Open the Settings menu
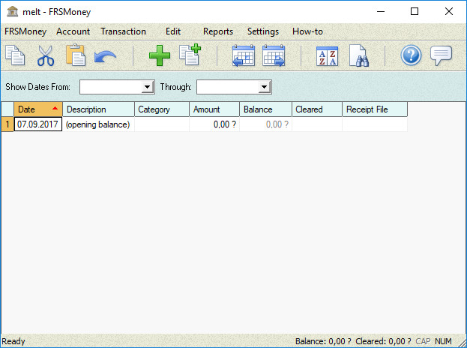This screenshot has height=348, width=467. pos(263,31)
